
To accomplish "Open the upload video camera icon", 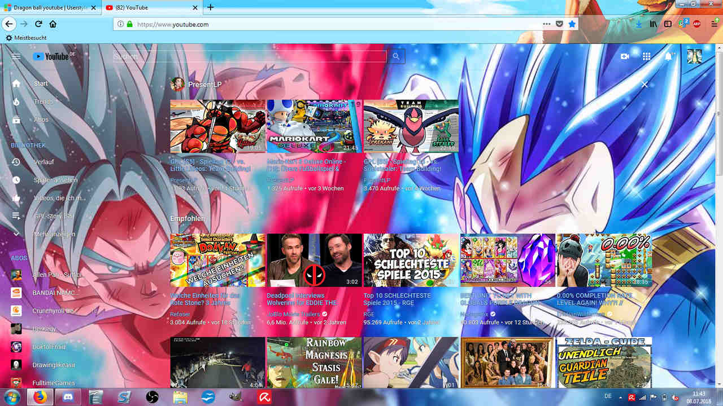I will 625,56.
